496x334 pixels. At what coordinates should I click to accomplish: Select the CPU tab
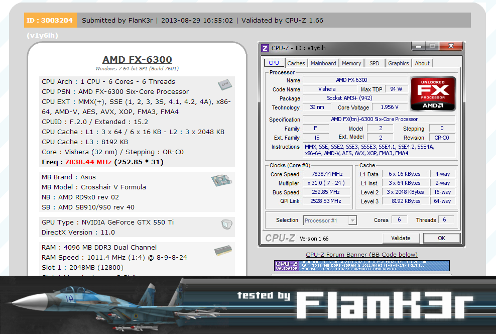pyautogui.click(x=274, y=63)
